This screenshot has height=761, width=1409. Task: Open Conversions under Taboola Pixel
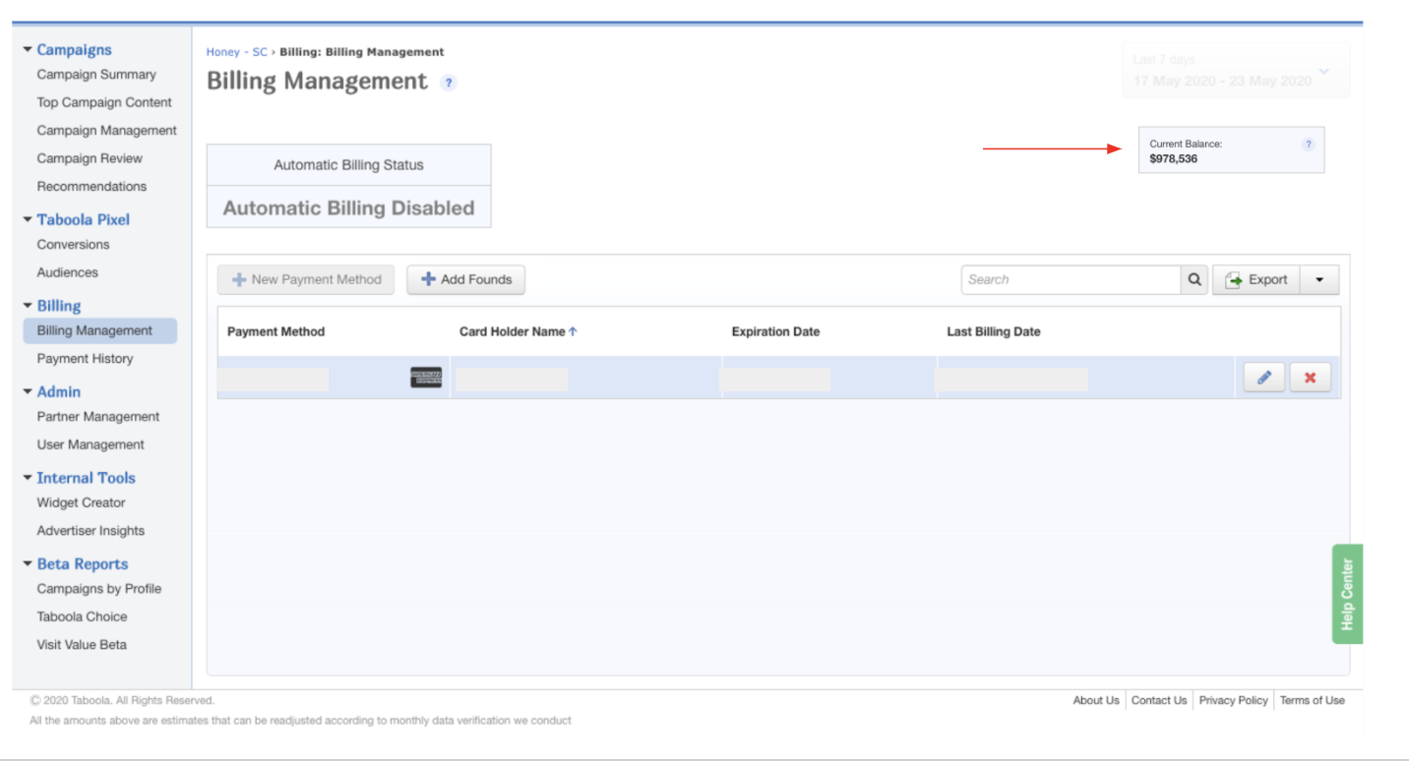click(x=73, y=245)
